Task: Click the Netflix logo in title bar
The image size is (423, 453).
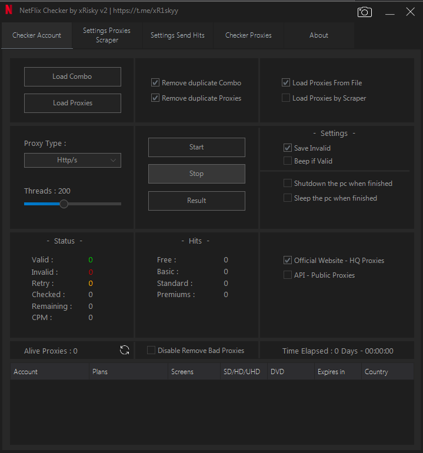Action: 8,11
